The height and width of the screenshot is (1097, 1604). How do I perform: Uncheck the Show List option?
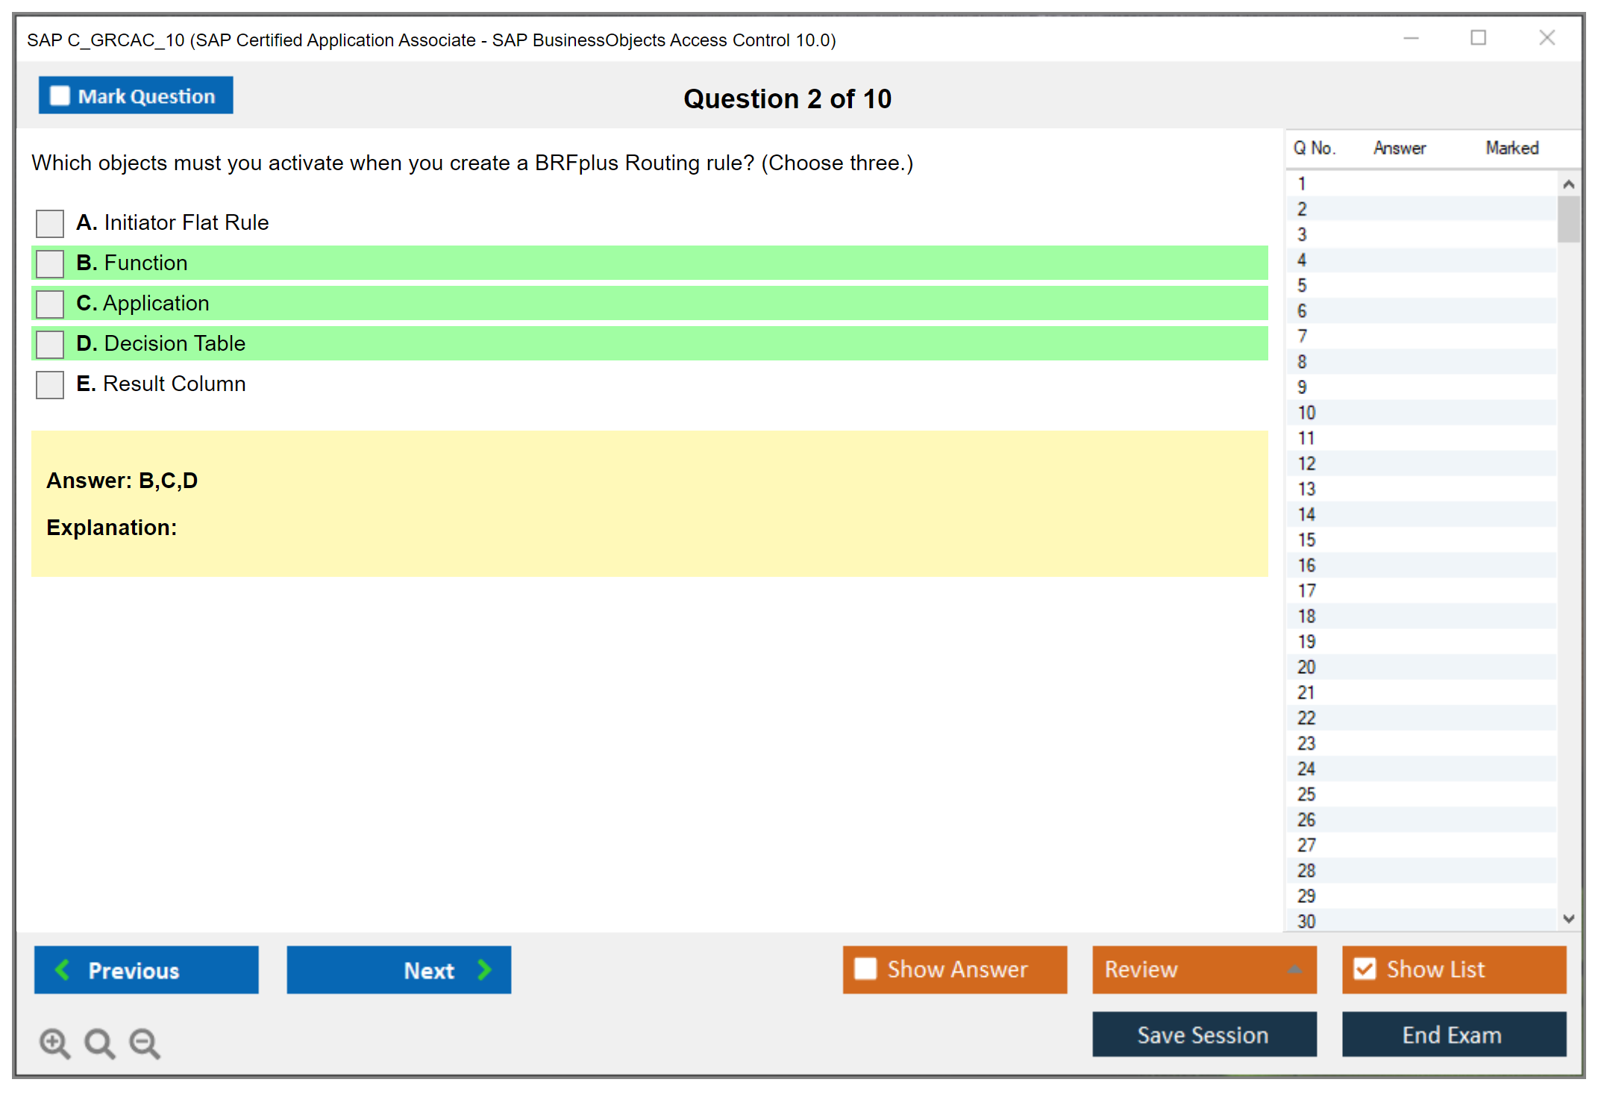coord(1365,969)
